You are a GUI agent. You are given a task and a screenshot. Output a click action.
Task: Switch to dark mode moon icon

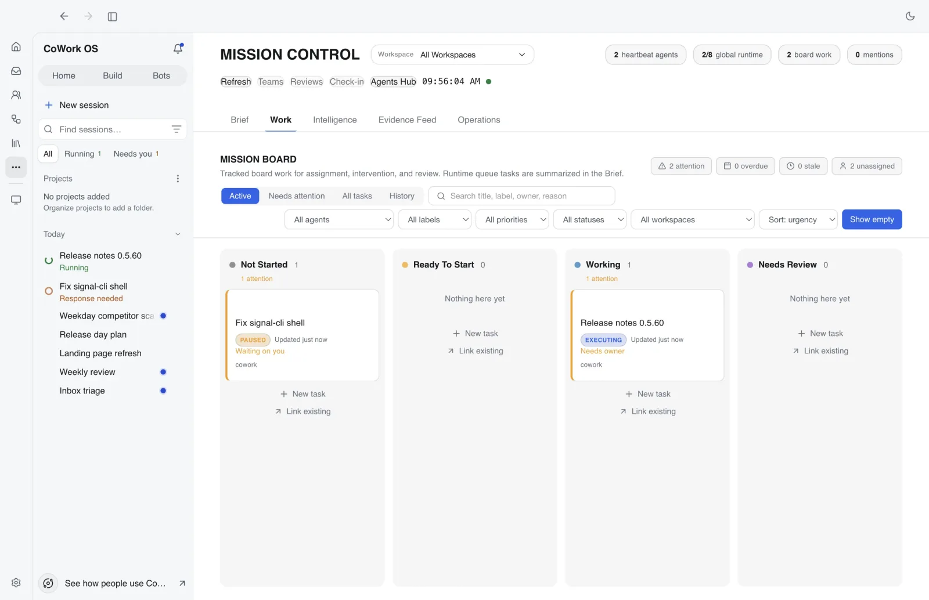(910, 16)
